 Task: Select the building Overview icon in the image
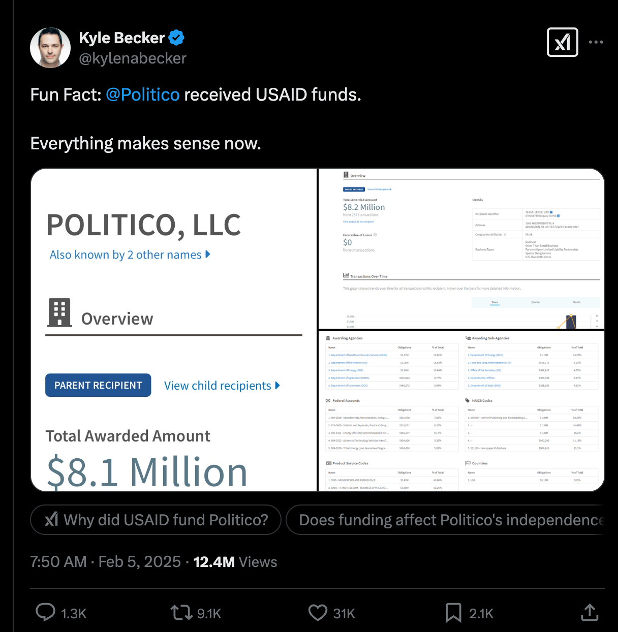(x=59, y=312)
